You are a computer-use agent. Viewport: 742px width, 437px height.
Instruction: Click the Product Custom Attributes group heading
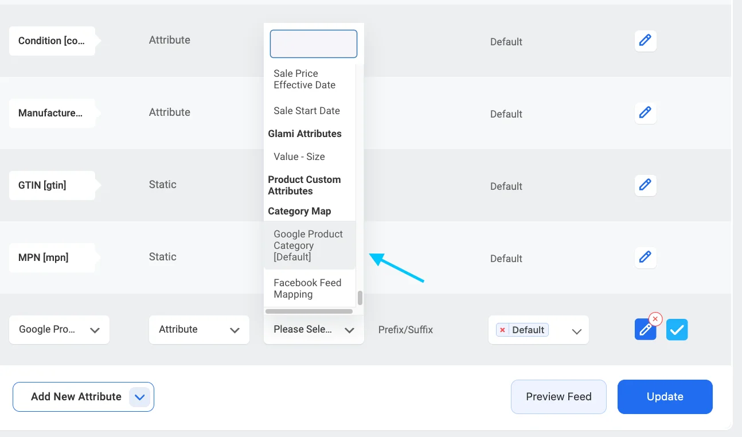[x=304, y=185]
